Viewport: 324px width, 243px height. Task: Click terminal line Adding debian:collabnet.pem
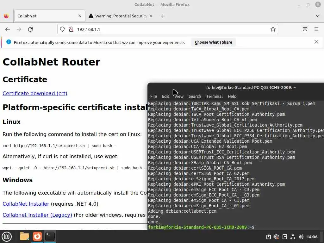182,211
